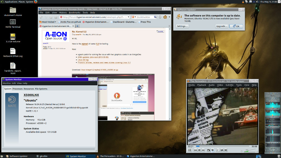The height and width of the screenshot is (158, 281).
Task: Stop playback in VLC
Action: click(199, 150)
